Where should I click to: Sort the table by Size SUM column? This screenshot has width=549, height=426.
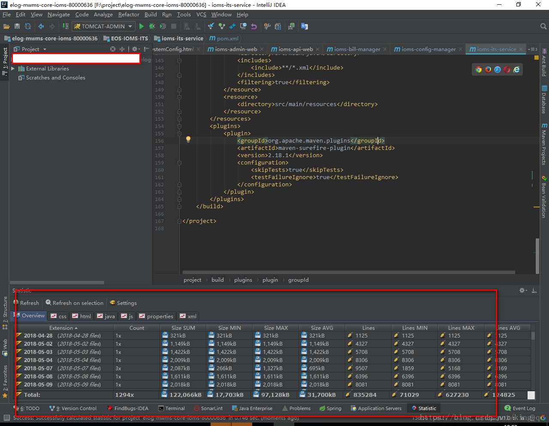point(183,328)
